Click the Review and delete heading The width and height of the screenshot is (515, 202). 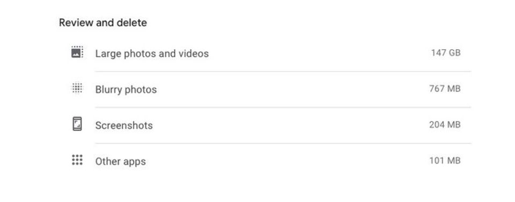pyautogui.click(x=103, y=22)
